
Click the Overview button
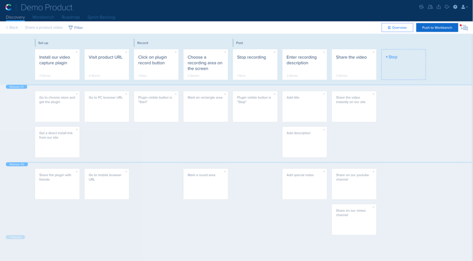coord(397,28)
